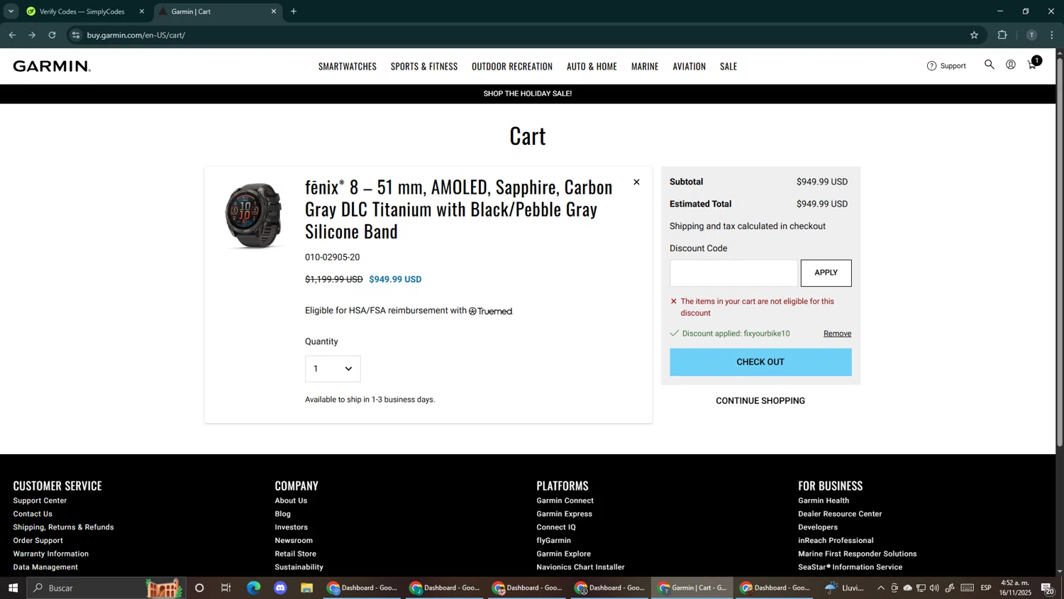The height and width of the screenshot is (599, 1064).
Task: Go to Garmin logo homepage
Action: pos(52,66)
